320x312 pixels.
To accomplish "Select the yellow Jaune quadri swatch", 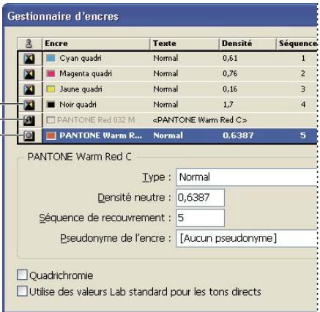I will [51, 89].
